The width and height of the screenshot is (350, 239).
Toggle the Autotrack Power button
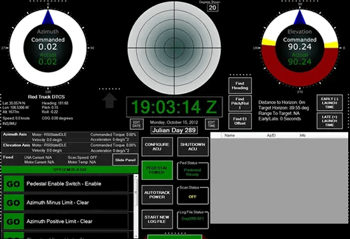pyautogui.click(x=157, y=195)
